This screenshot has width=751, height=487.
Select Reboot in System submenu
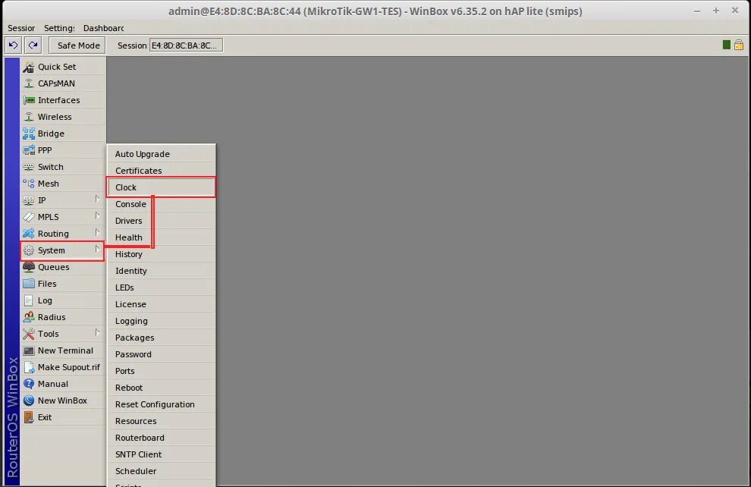162,388
